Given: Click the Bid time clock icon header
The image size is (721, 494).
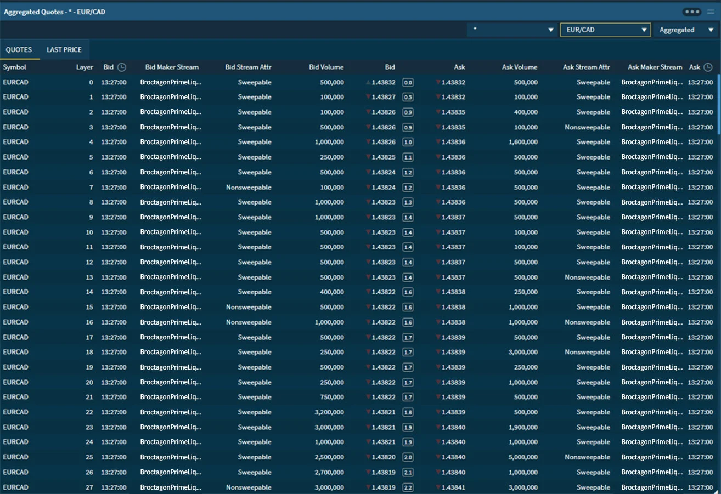Looking at the screenshot, I should [x=122, y=67].
